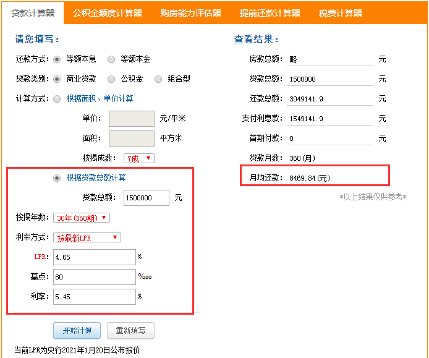Open the 按揭成数 7成 dropdown

pos(139,158)
